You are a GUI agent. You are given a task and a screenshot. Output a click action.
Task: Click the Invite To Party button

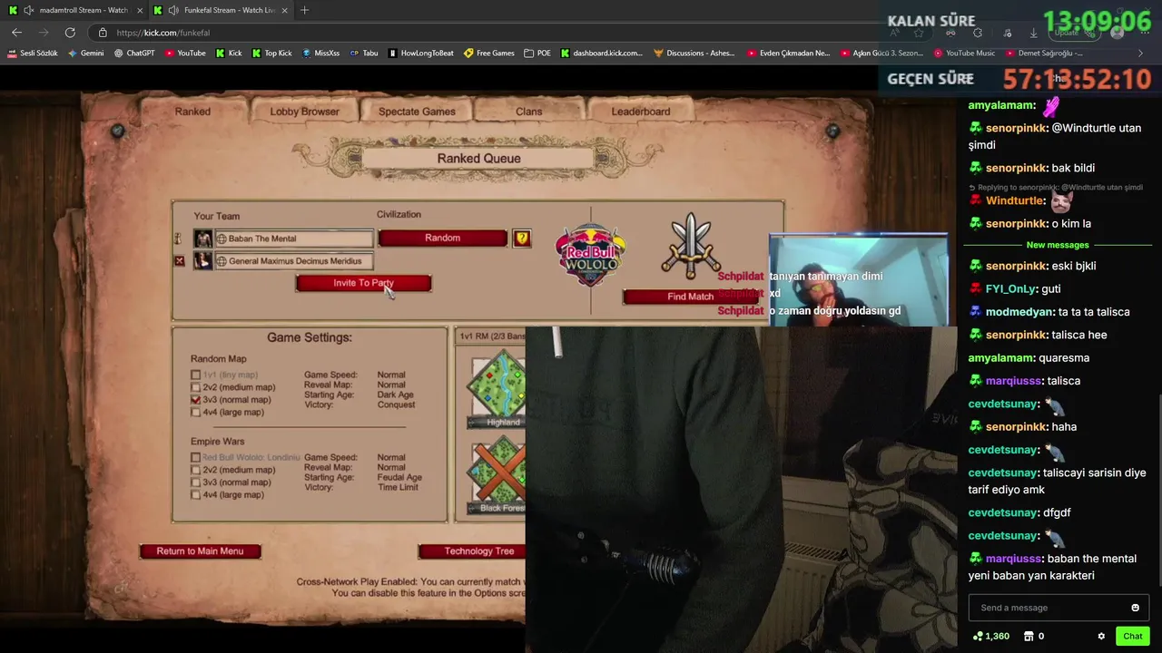363,283
